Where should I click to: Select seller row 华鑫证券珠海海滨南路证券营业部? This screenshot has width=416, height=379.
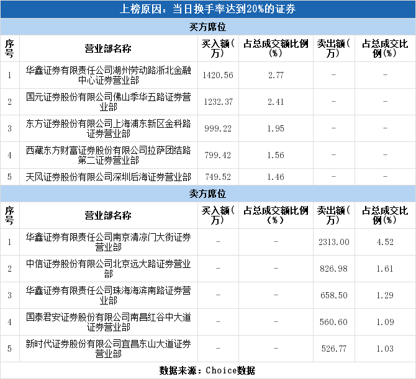click(208, 295)
